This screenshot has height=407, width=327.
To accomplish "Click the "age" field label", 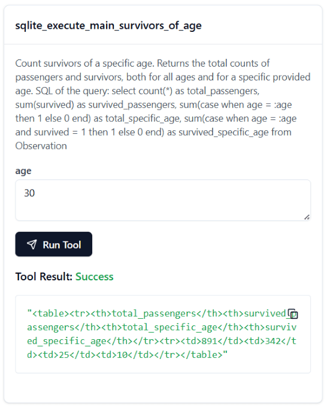I will pyautogui.click(x=23, y=171).
